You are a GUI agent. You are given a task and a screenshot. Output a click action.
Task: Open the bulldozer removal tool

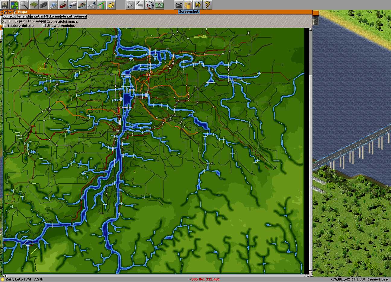coord(111,5)
